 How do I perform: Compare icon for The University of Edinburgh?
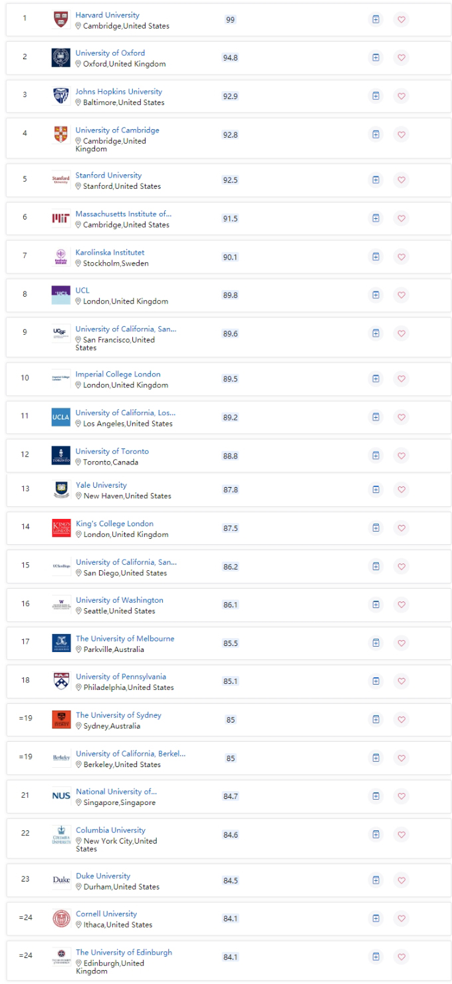click(x=376, y=957)
